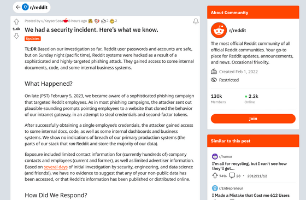Image resolution: width=306 pixels, height=200 pixels.
Task: Click the red Updates flair tag
Action: (x=33, y=39)
